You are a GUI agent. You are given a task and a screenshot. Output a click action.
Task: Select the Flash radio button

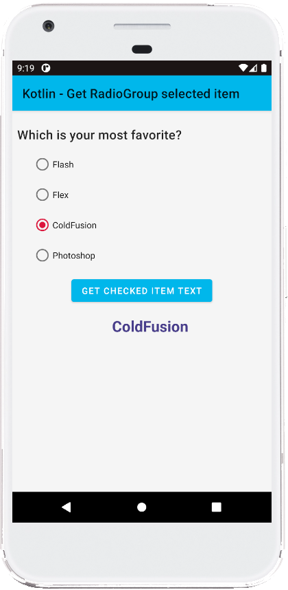[x=43, y=164]
